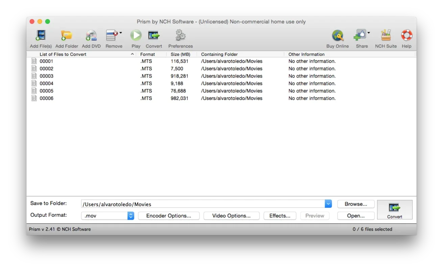Select file name 00005
The height and width of the screenshot is (271, 443).
click(x=46, y=91)
